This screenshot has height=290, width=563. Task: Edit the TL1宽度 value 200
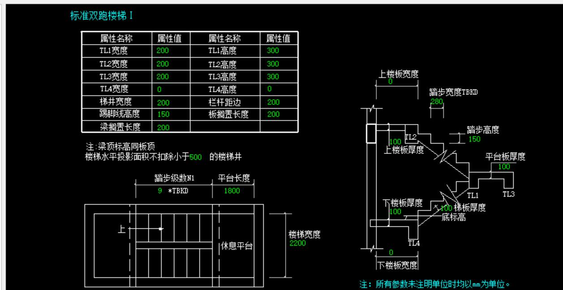163,51
